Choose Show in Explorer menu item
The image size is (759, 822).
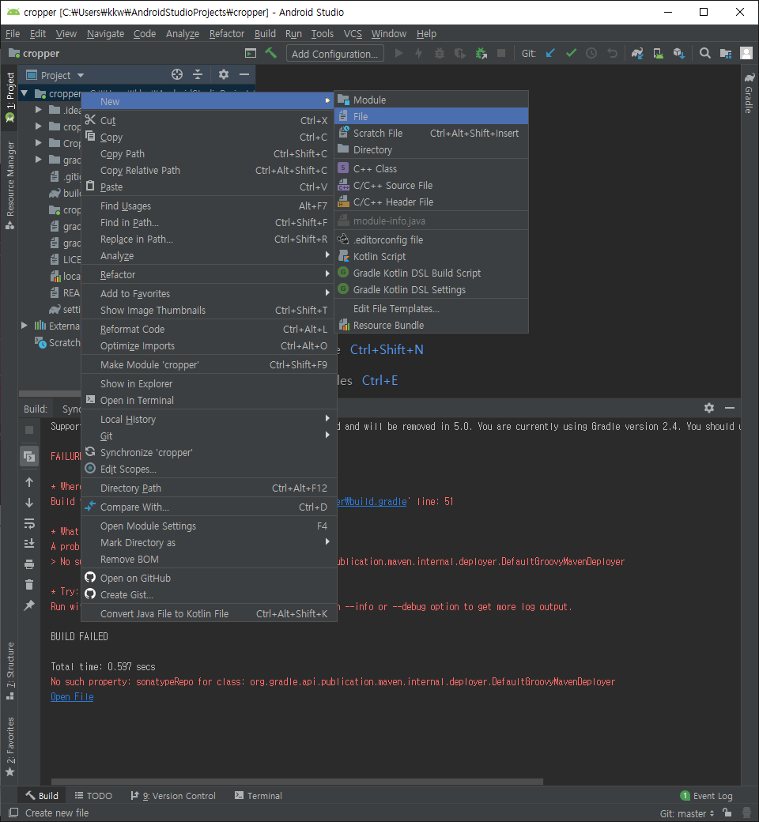(209, 384)
